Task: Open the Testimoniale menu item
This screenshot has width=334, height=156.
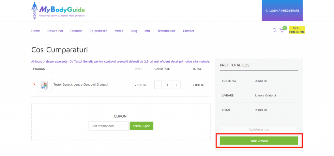Action: coord(166,31)
